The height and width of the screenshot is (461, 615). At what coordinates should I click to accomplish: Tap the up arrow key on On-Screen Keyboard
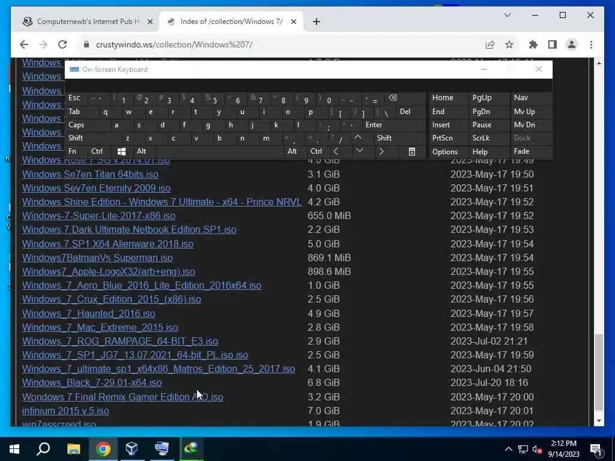pos(358,138)
